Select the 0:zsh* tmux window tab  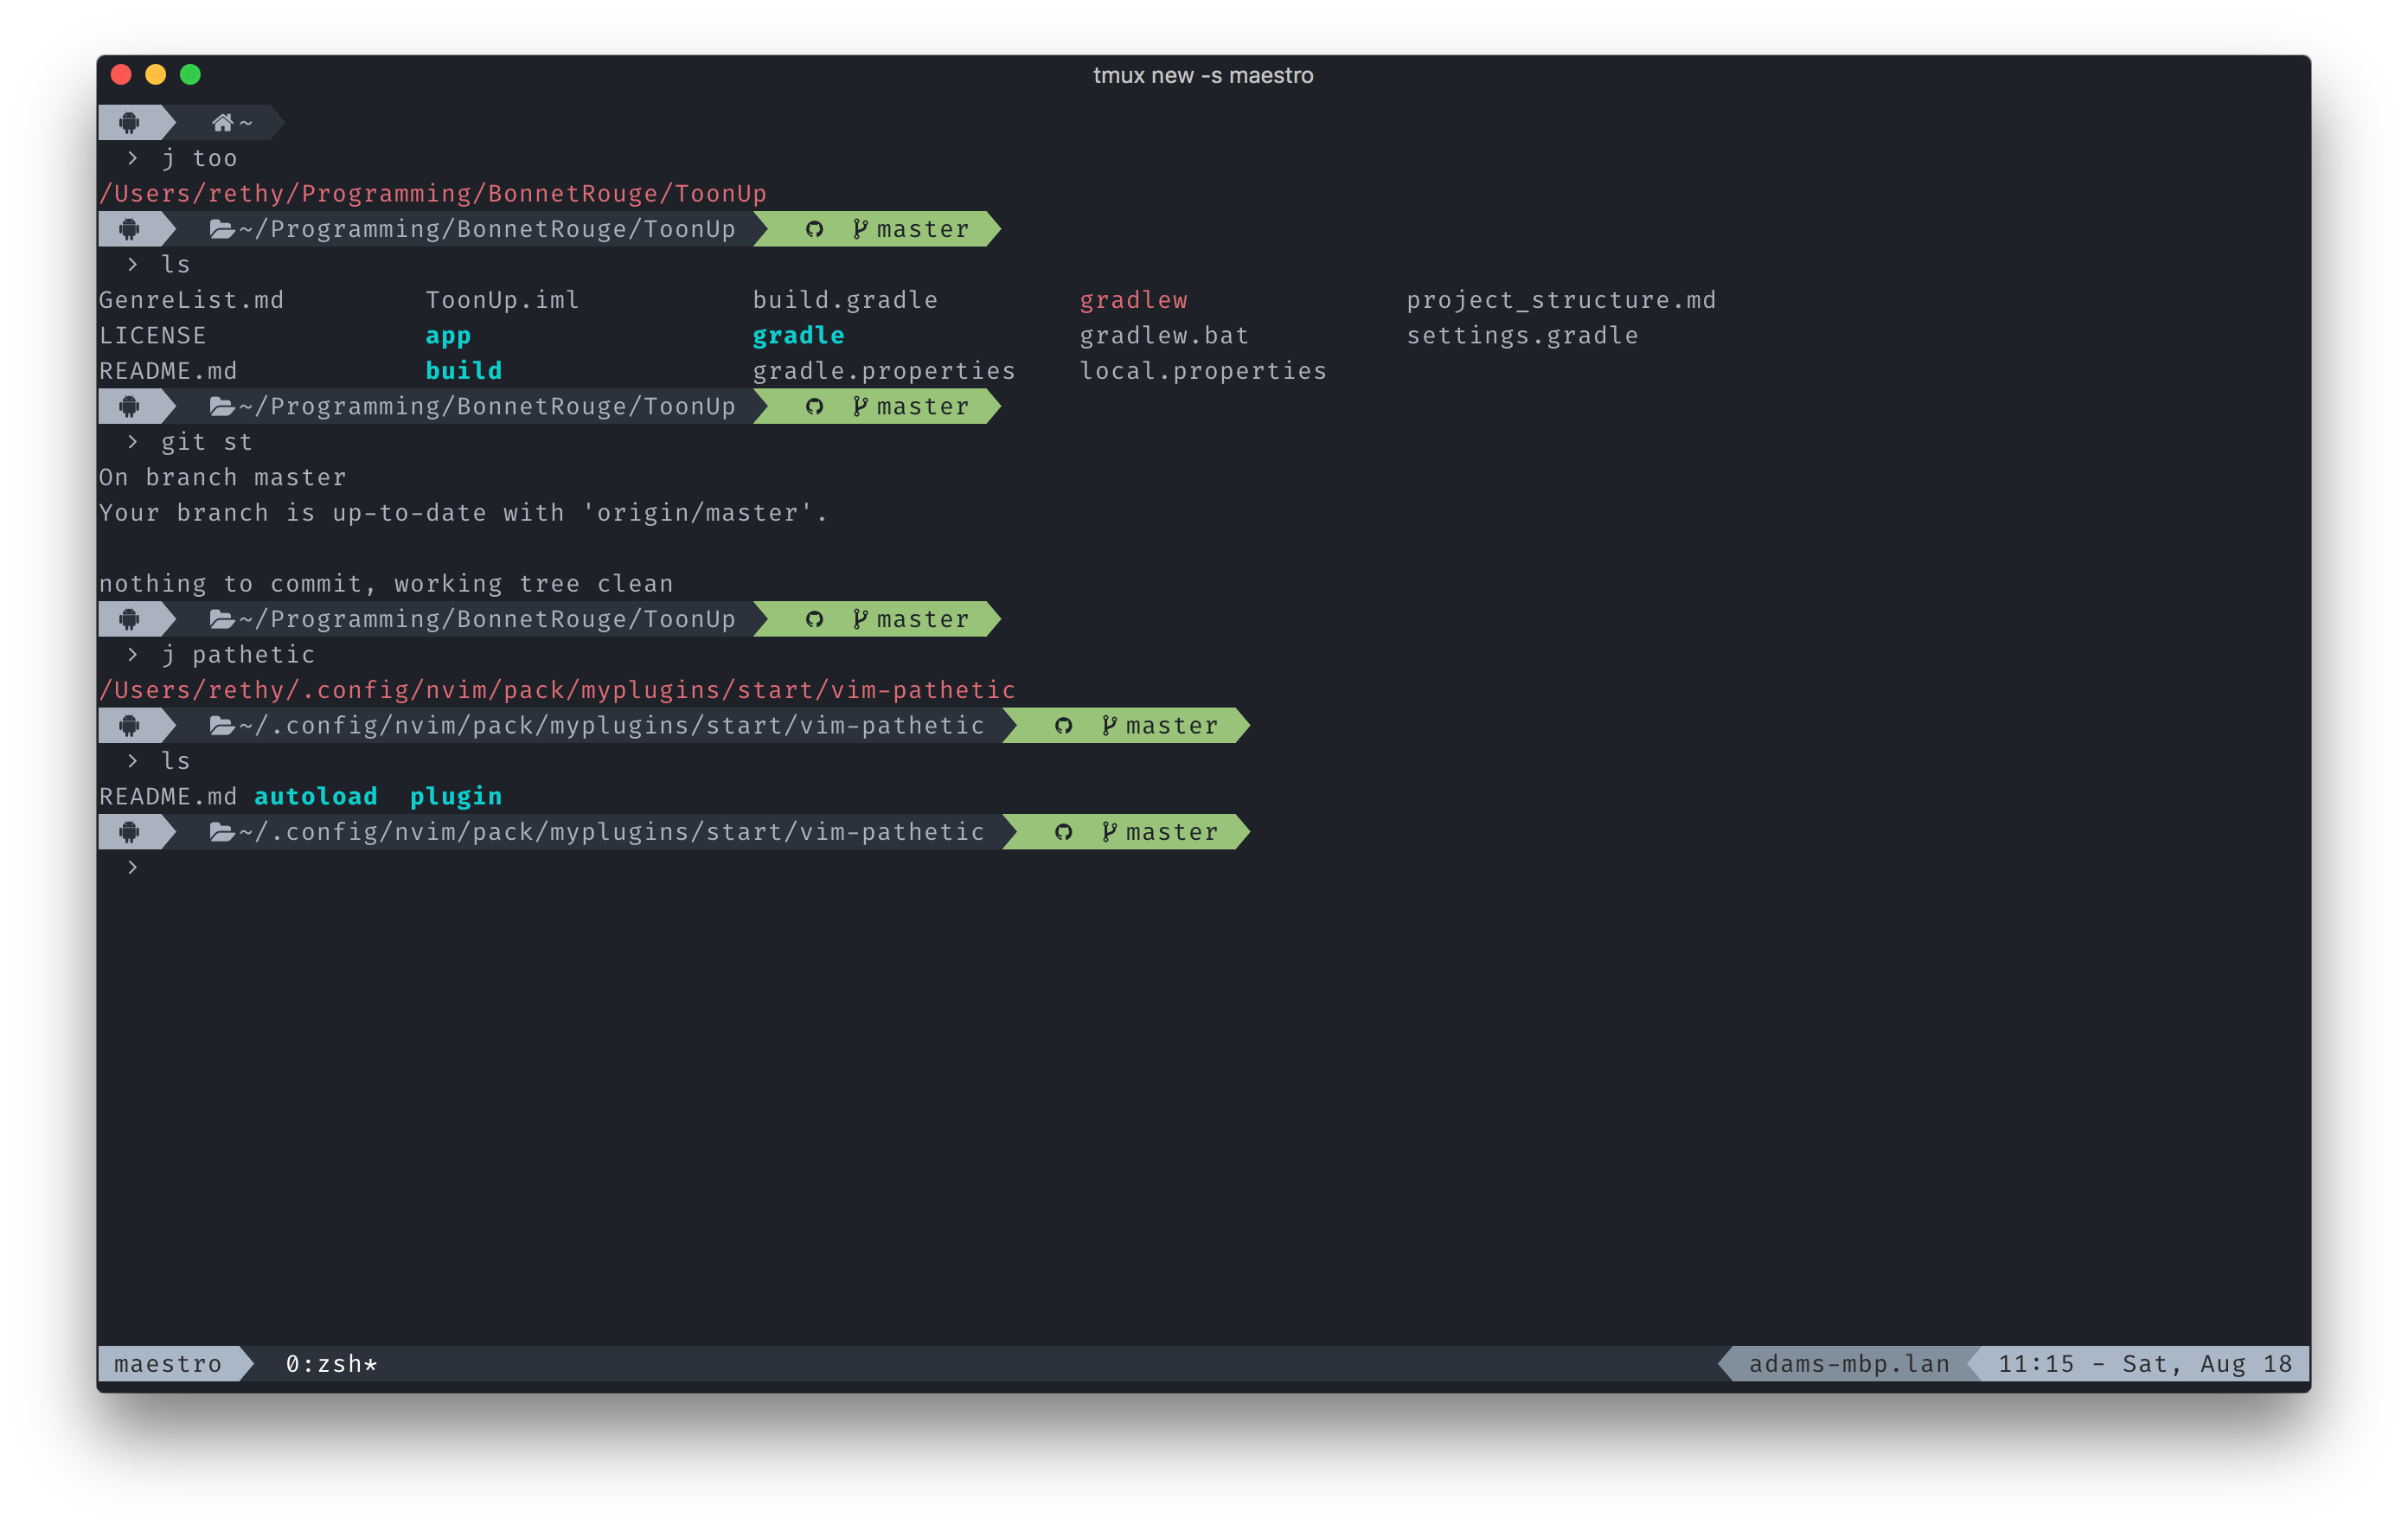(331, 1364)
